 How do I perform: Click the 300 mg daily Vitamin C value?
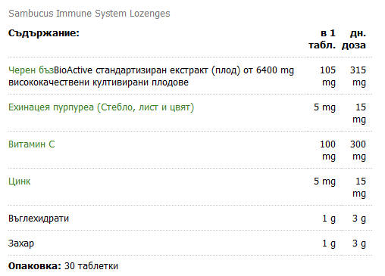[x=358, y=150]
